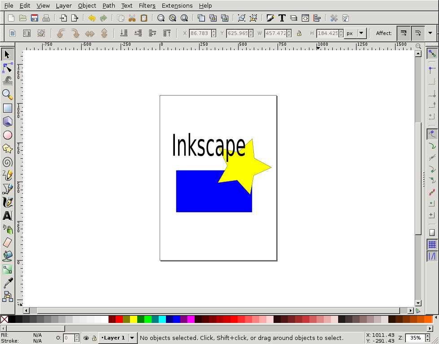The height and width of the screenshot is (344, 439).
Task: Open Align and Distribute dialog
Action: [x=317, y=18]
